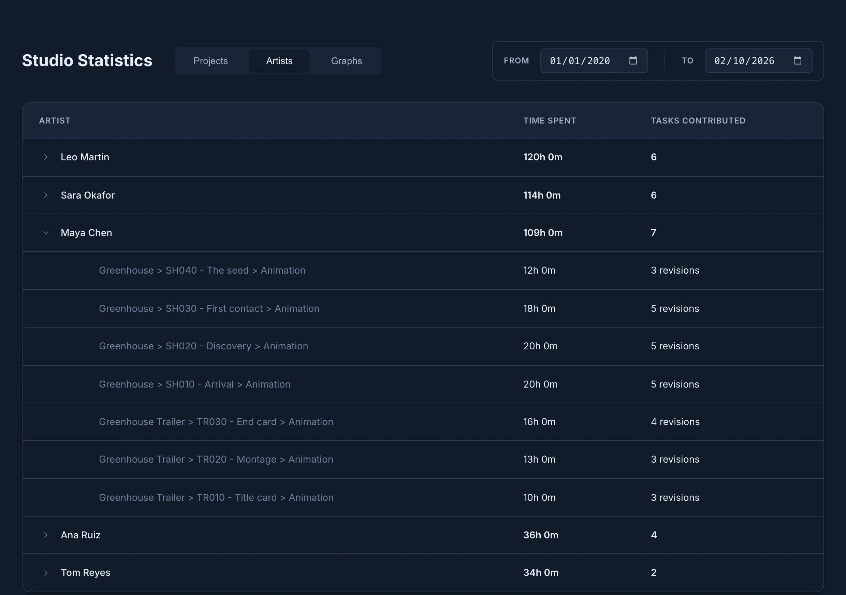Open TR020 - Montage Animation task
This screenshot has height=595, width=846.
pyautogui.click(x=216, y=460)
